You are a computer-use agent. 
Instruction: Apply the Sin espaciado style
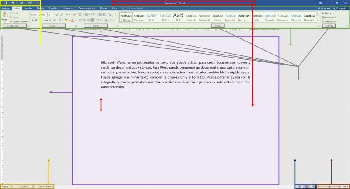tap(139, 17)
